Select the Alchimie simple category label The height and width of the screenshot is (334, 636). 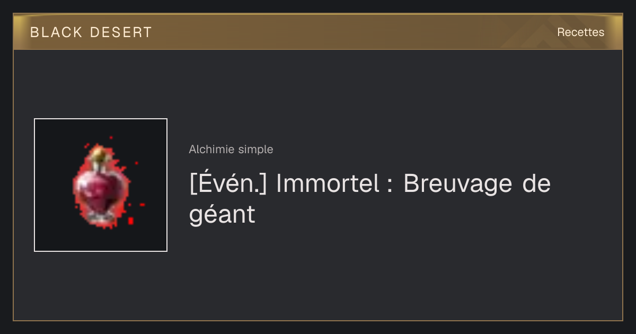[231, 150]
